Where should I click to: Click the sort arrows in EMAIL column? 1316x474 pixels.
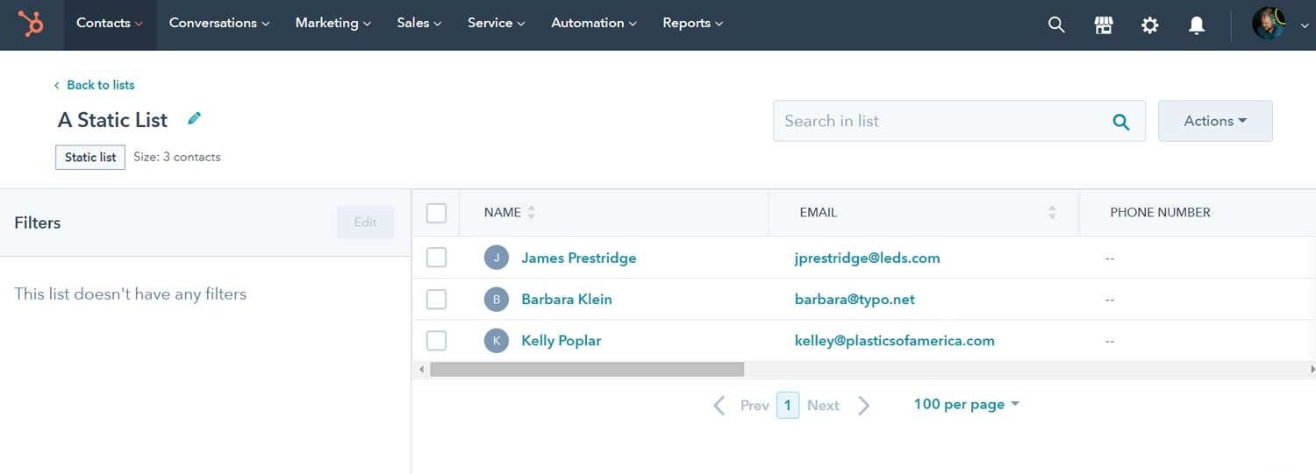(x=1052, y=212)
